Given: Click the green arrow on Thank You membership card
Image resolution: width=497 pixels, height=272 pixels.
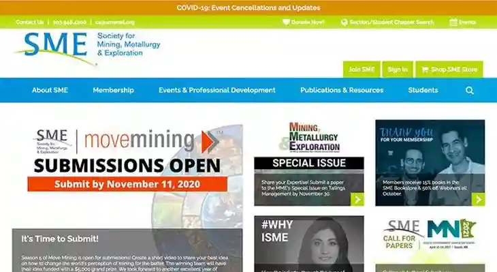Looking at the screenshot, I should [479, 199].
